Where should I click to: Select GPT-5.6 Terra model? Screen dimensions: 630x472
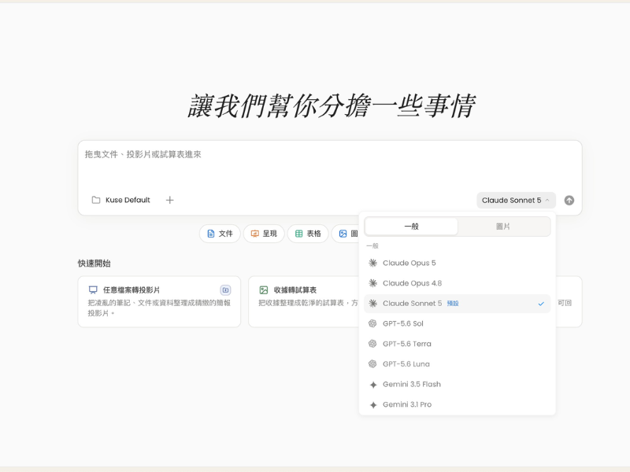[457, 344]
